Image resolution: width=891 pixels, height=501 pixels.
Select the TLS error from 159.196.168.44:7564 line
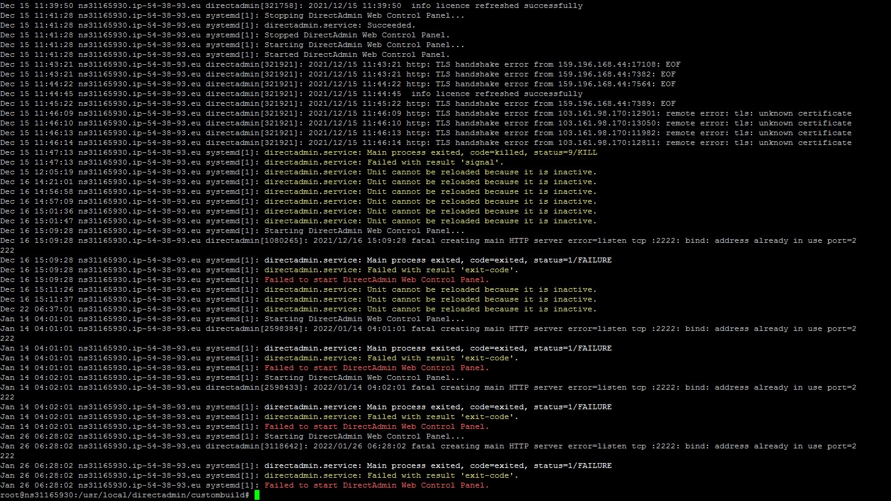pos(338,84)
